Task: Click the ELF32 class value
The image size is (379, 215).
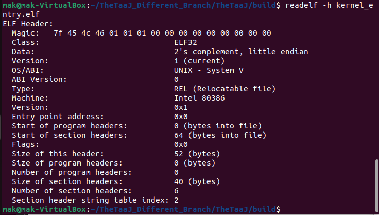Action: [x=185, y=42]
